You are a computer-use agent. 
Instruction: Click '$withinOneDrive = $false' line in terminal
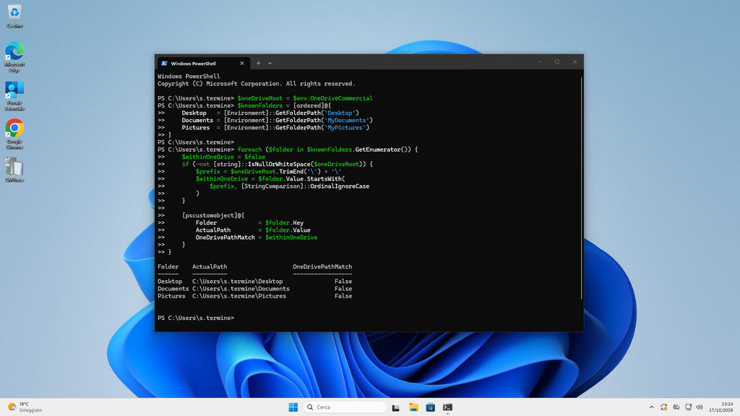223,157
